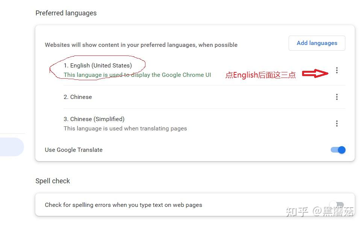
Task: Click the Preferred languages section heading
Action: click(x=66, y=13)
